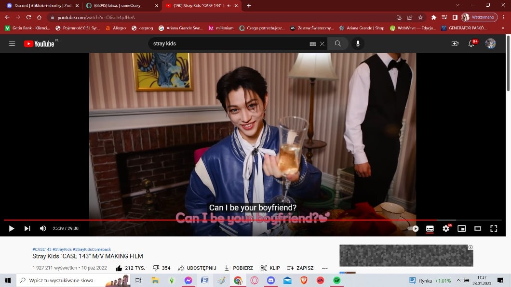Enable miniplayer mode
The width and height of the screenshot is (511, 287).
(x=462, y=228)
